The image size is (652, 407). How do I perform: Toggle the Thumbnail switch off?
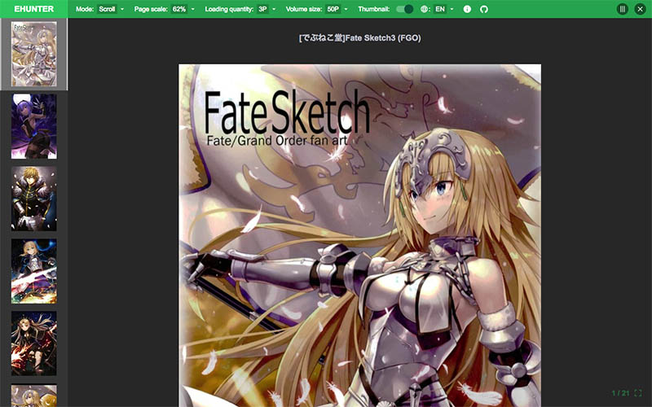coord(404,9)
